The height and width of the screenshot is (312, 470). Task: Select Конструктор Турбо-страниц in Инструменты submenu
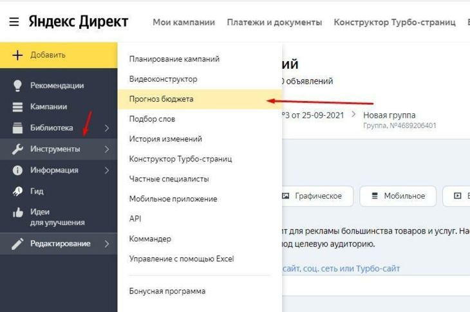[x=200, y=159]
